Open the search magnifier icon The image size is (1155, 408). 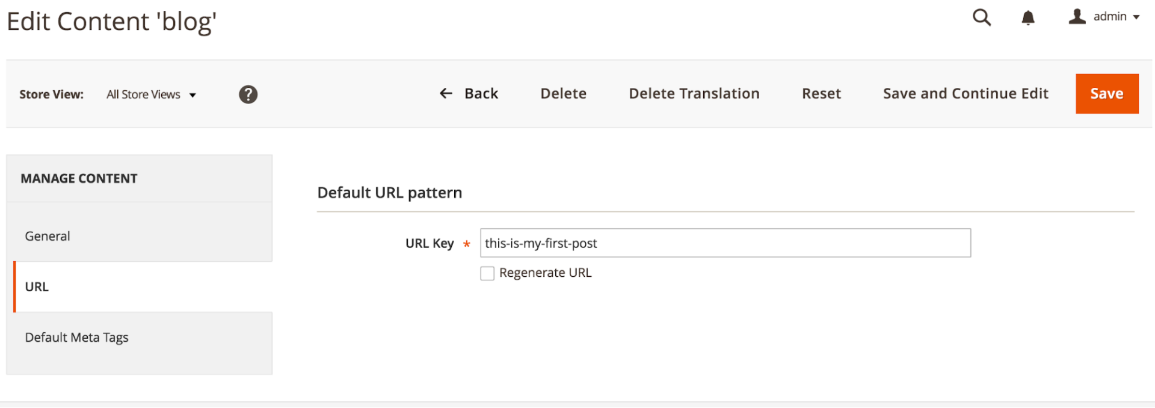(x=982, y=17)
